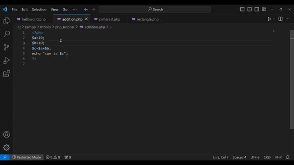
Task: Open the Customize Layout icon
Action: (x=264, y=9)
